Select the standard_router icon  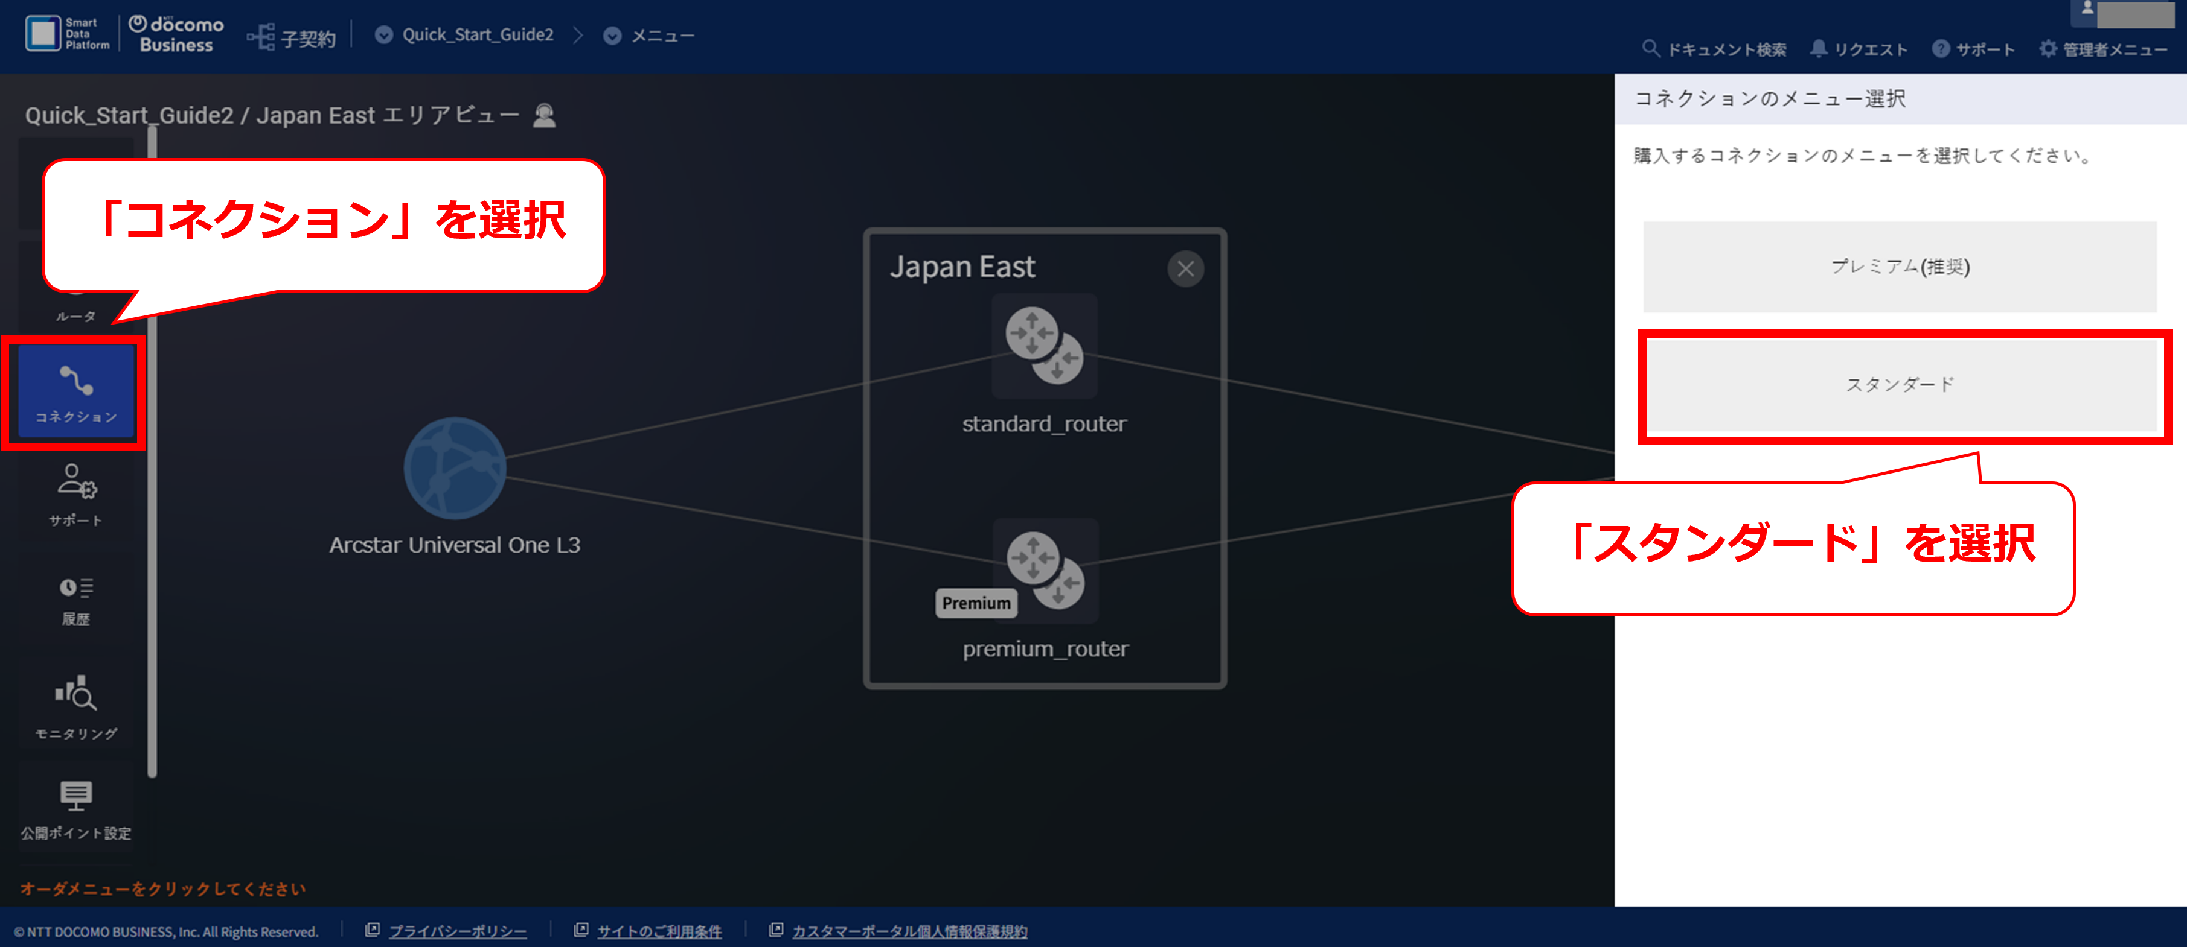(x=1044, y=345)
